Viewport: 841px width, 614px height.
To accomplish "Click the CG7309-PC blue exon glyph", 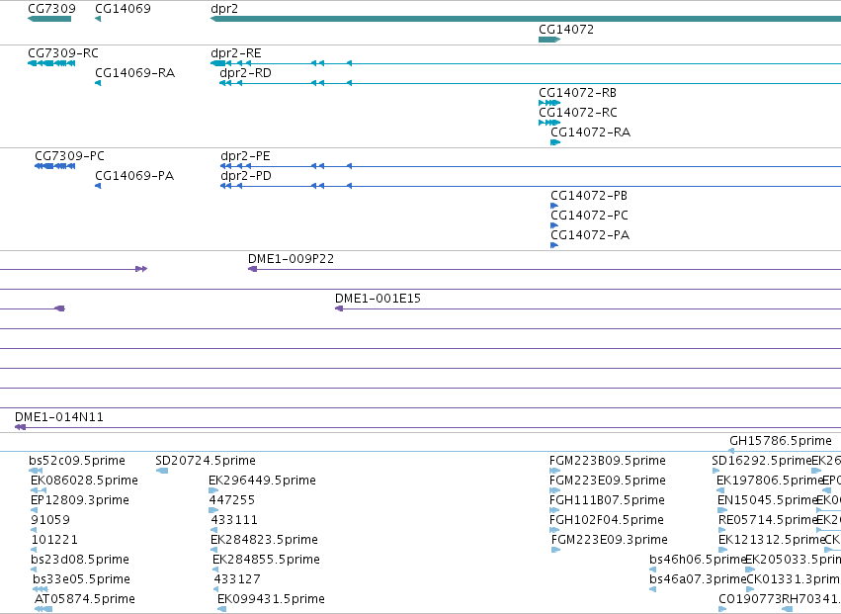I will (54, 166).
